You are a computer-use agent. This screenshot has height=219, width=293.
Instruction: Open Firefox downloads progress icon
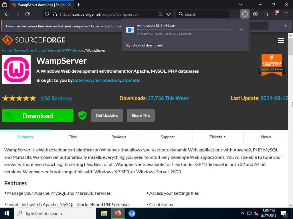(245, 14)
